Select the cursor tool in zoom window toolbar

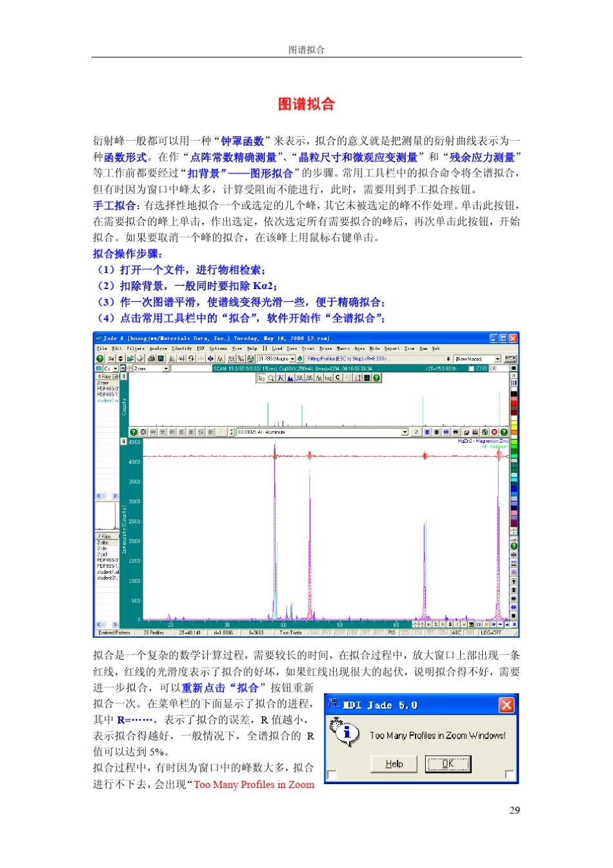click(x=261, y=378)
